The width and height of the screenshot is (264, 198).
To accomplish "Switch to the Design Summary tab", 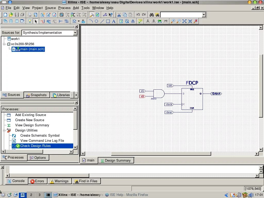I will click(116, 160).
